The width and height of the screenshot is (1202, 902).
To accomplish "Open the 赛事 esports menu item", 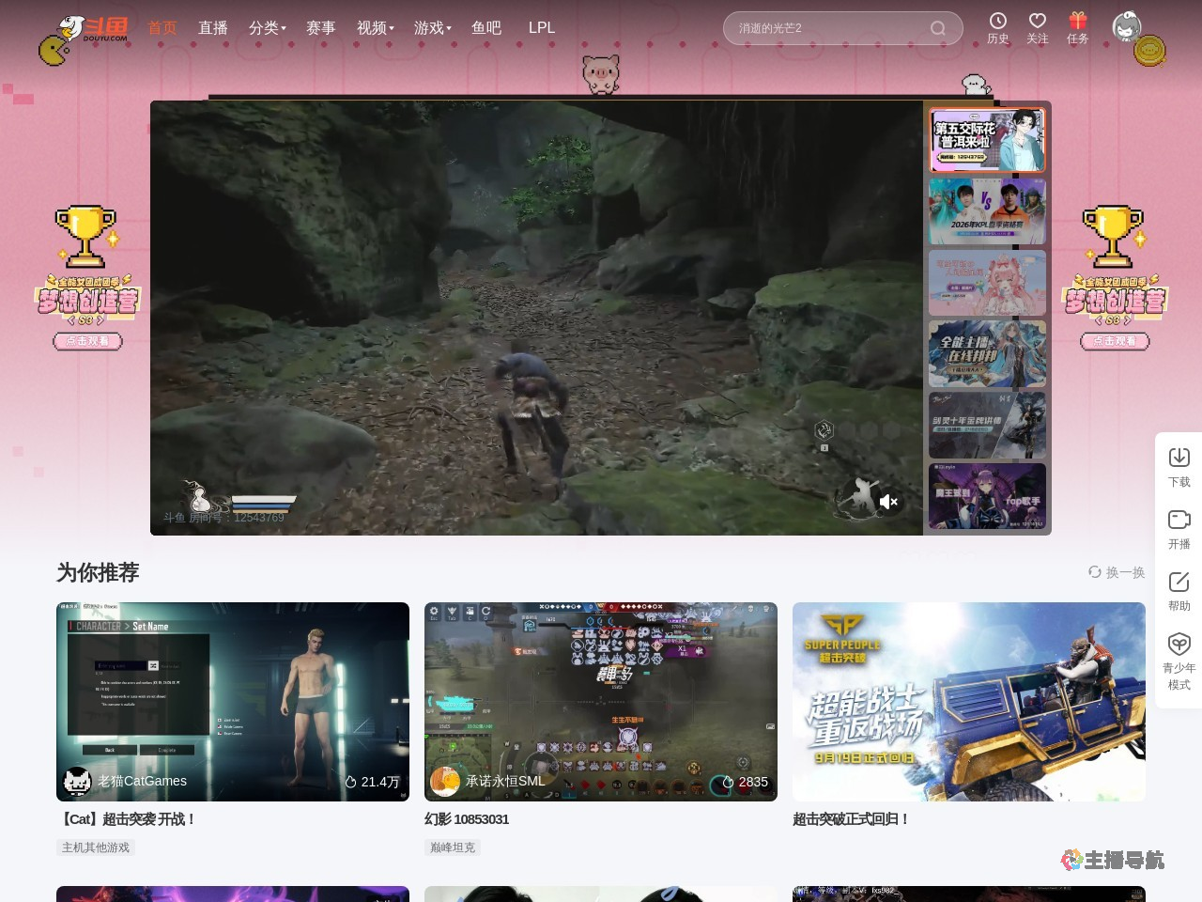I will coord(320,28).
